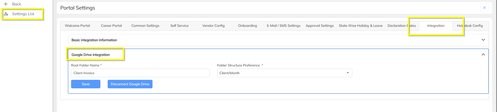The width and height of the screenshot is (497, 112).
Task: Switch to the Onboarding tab
Action: (x=247, y=26)
